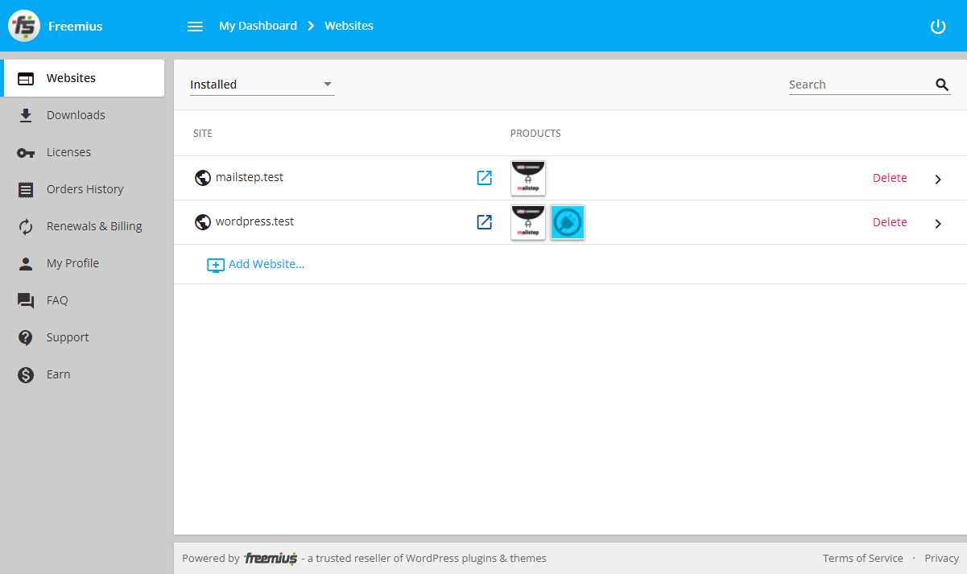Image resolution: width=967 pixels, height=574 pixels.
Task: Open the Installed filter dropdown
Action: click(262, 84)
